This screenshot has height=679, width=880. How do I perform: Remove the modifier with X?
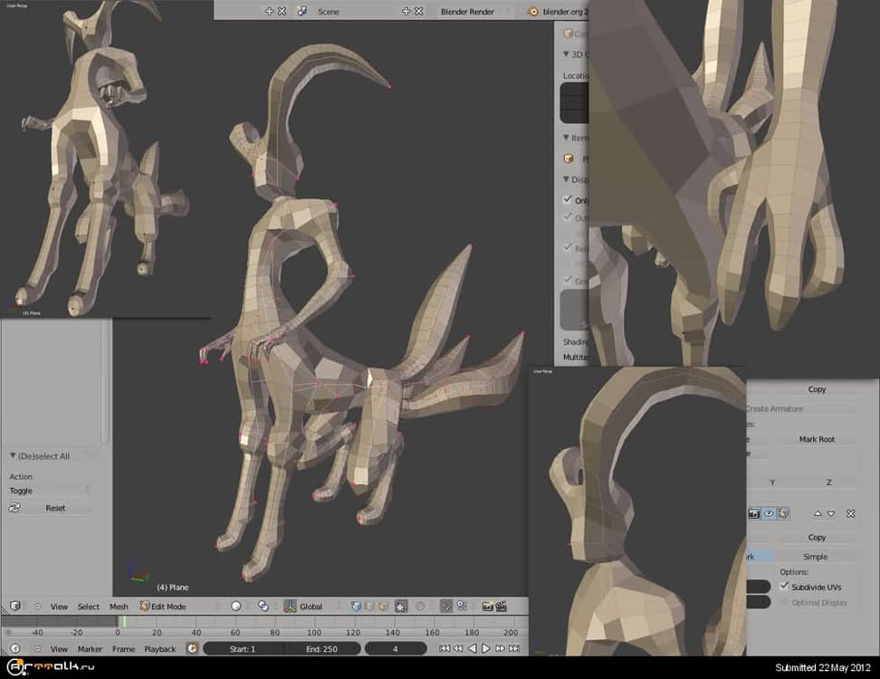851,513
